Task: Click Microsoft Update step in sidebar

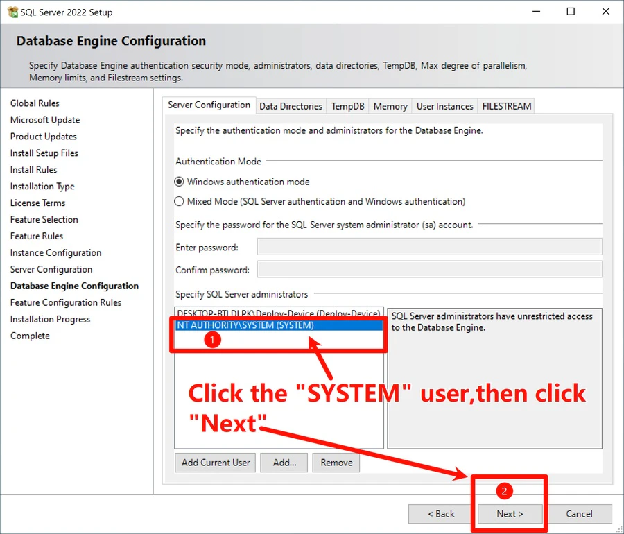Action: (x=45, y=120)
